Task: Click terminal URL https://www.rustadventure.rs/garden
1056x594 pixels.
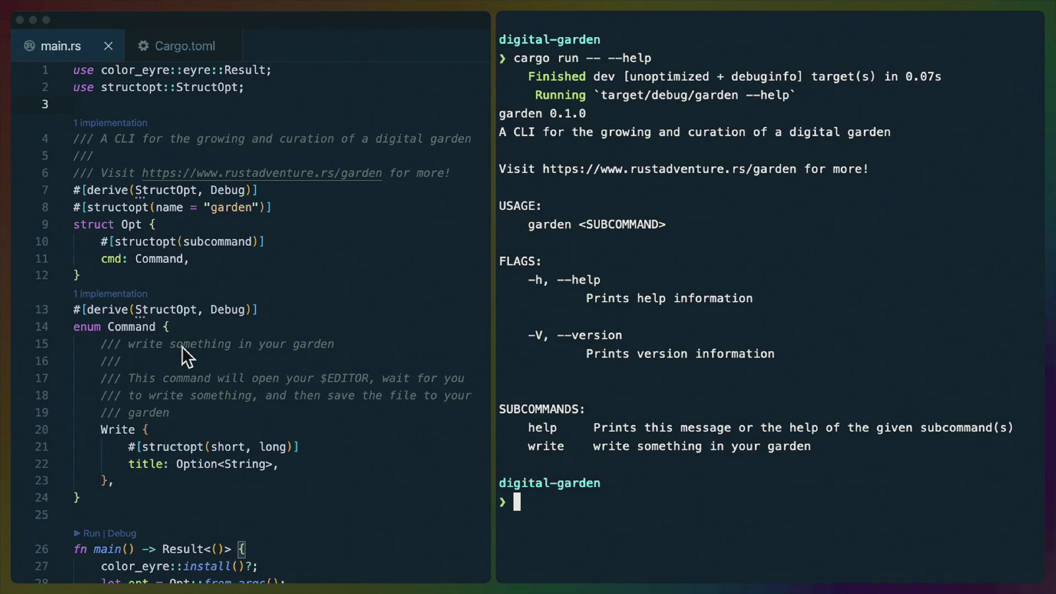Action: (669, 169)
